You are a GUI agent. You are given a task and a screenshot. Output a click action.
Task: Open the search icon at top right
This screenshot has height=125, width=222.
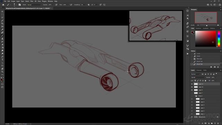point(211,5)
